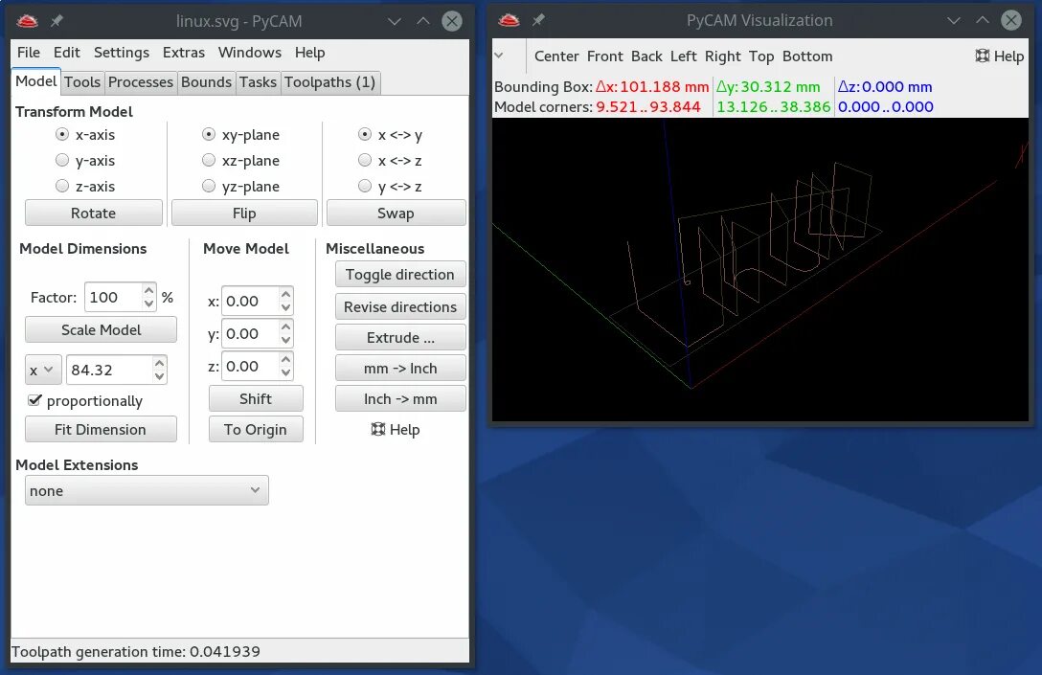Switch to the Toolpaths (1) tab
This screenshot has height=675, width=1042.
tap(330, 82)
